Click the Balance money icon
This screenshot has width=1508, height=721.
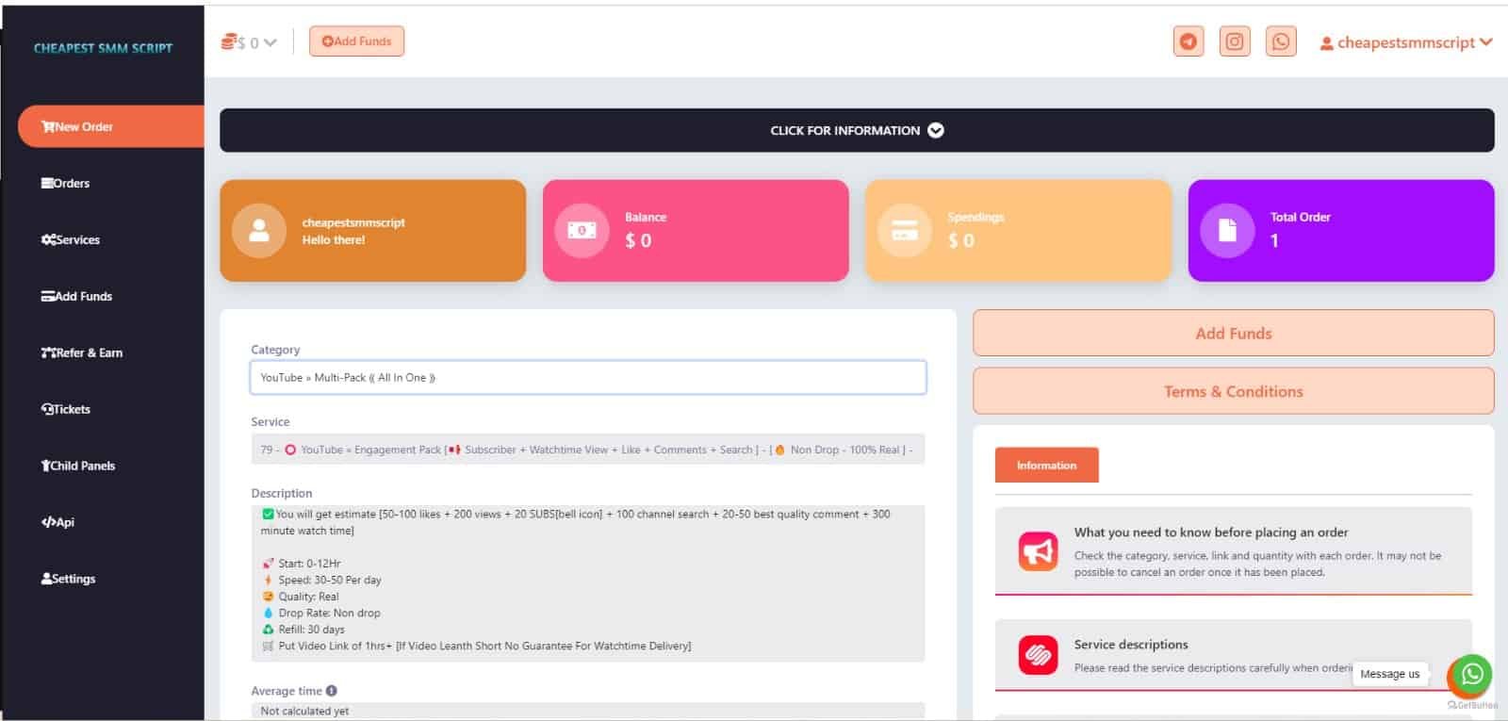[582, 230]
